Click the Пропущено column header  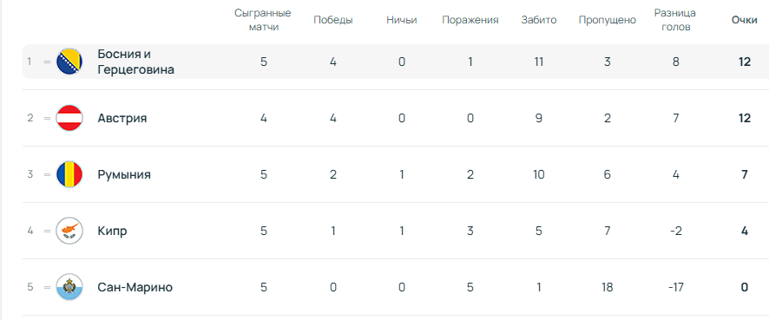pyautogui.click(x=608, y=20)
